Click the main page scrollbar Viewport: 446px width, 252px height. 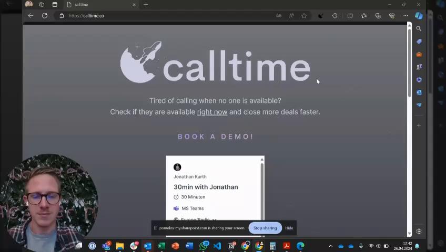point(409,62)
